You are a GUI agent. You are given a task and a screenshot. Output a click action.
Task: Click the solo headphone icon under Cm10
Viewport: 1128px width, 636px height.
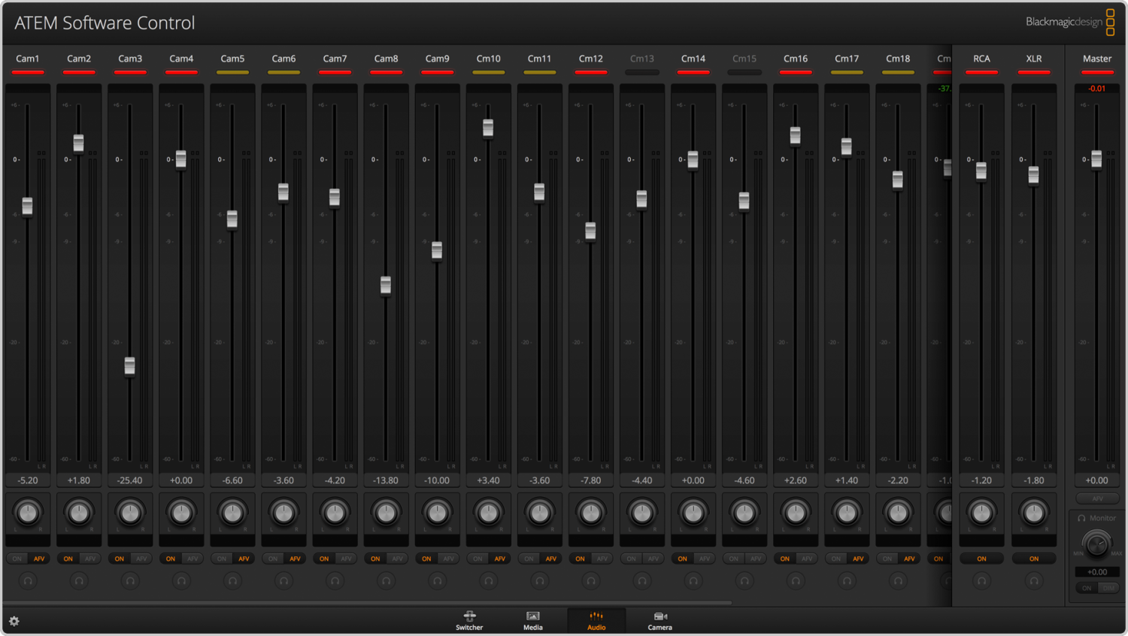[488, 580]
